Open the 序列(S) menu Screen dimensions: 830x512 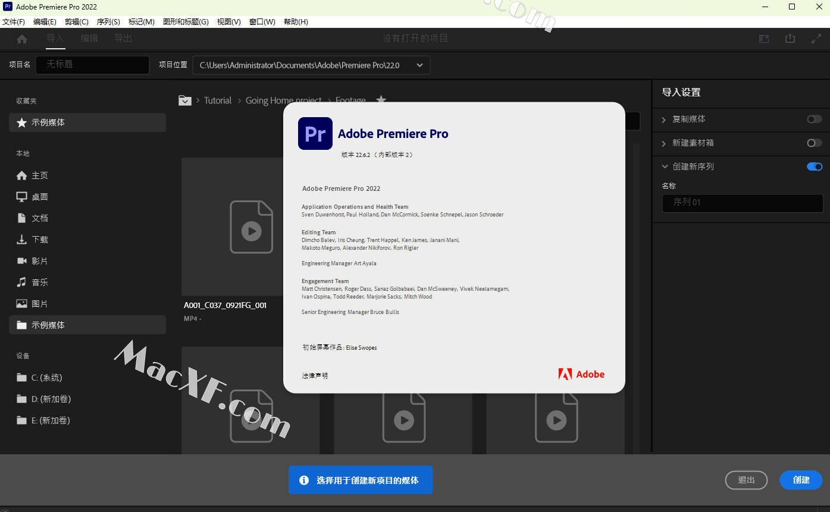coord(108,22)
